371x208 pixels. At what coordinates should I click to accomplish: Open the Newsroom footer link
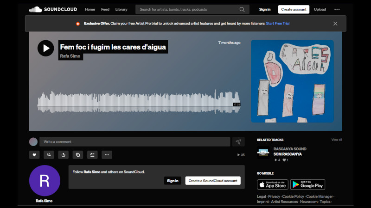click(309, 202)
